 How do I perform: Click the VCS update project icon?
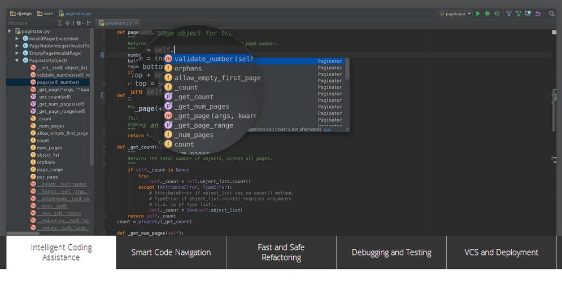point(508,14)
